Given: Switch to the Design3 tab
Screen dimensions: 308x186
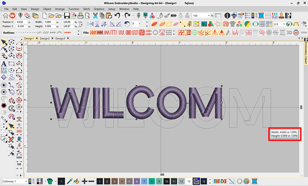Looking at the screenshot, I should (x=60, y=38).
